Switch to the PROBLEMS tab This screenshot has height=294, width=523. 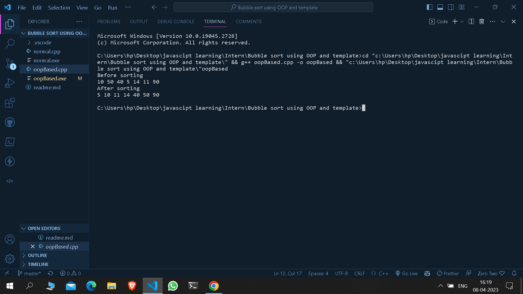(x=109, y=22)
